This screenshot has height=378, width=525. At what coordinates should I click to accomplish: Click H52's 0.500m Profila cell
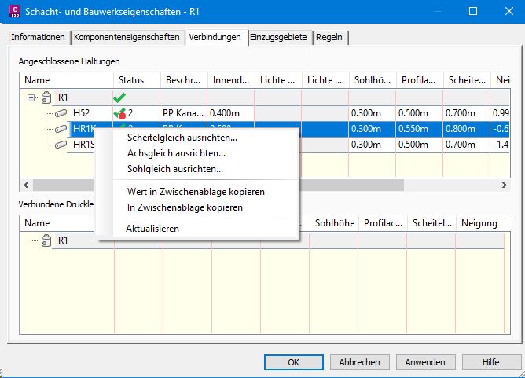[x=420, y=113]
